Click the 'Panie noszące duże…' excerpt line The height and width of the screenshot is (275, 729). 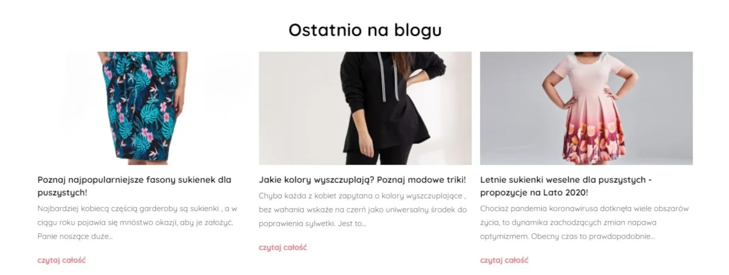pyautogui.click(x=75, y=236)
